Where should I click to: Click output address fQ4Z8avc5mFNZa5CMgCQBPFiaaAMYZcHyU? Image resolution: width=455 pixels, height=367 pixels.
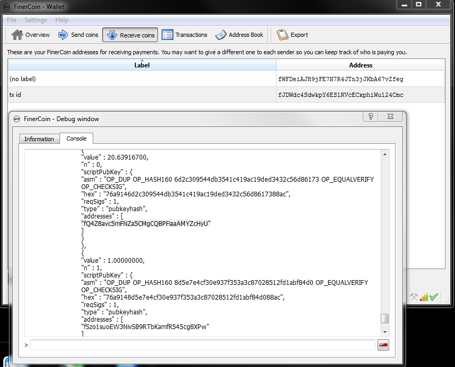(146, 224)
